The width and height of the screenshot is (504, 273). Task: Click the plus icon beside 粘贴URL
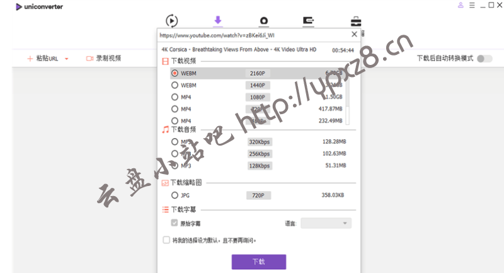[30, 59]
